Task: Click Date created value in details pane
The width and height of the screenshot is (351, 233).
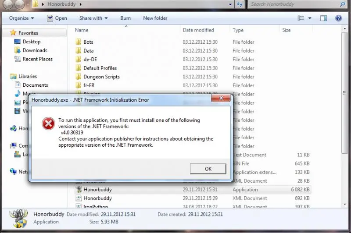Action: coord(205,214)
